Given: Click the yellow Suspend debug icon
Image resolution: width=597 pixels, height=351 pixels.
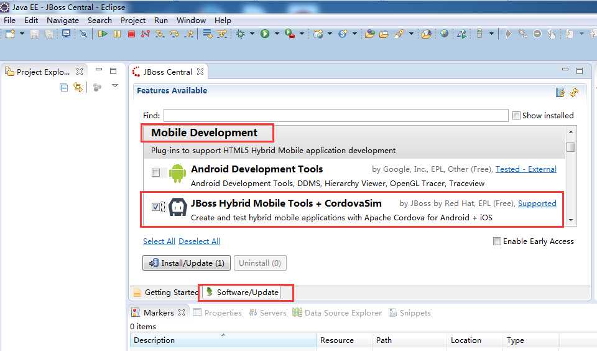Looking at the screenshot, I should point(118,34).
